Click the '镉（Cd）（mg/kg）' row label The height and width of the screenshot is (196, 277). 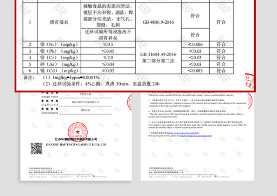(59, 71)
